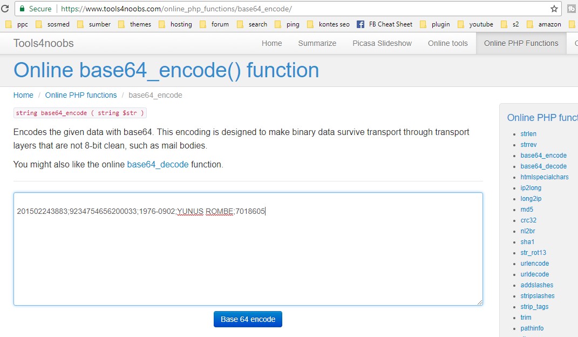
Task: Open base64_decode in the sidebar list
Action: click(x=543, y=166)
